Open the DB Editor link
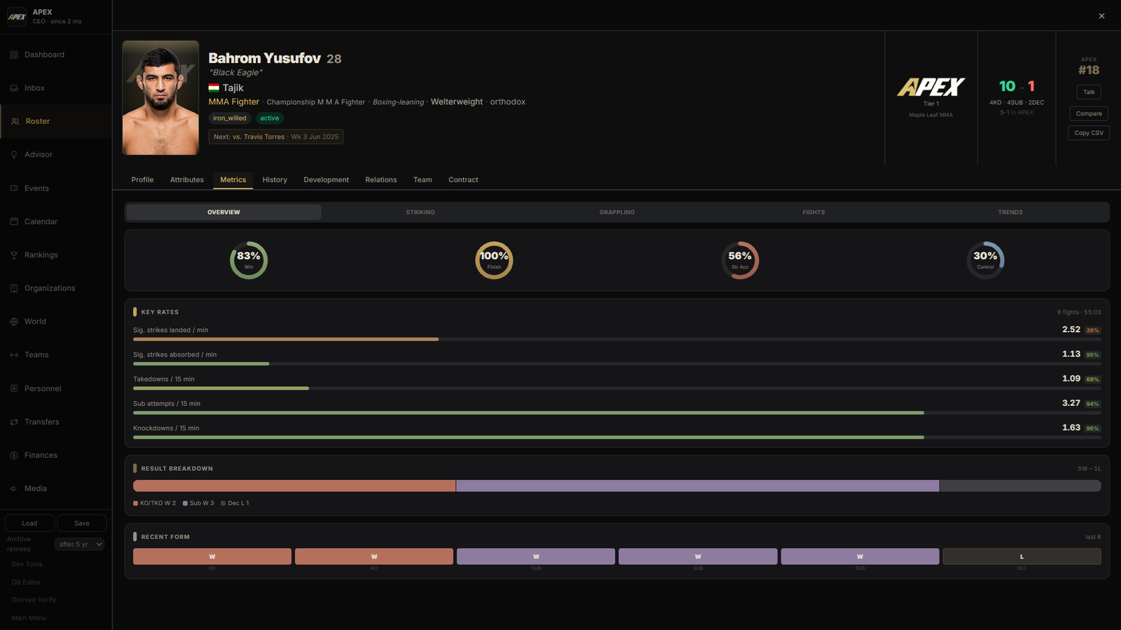The height and width of the screenshot is (630, 1121). [x=26, y=582]
